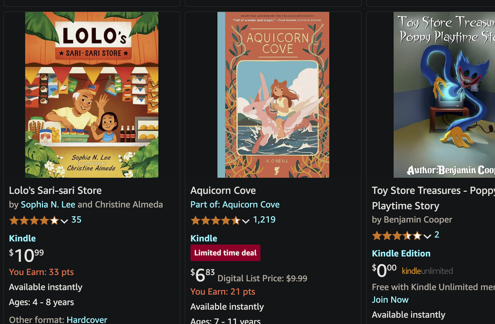Select Kindle Edition for Toy Store Treasures
The width and height of the screenshot is (495, 324).
401,253
